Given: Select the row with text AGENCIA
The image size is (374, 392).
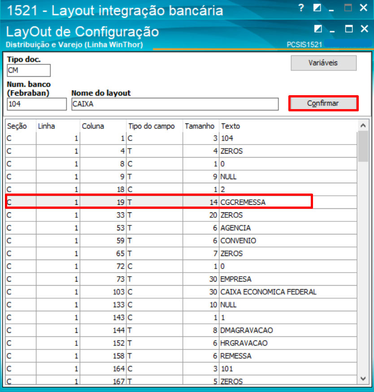Looking at the screenshot, I should click(x=181, y=228).
